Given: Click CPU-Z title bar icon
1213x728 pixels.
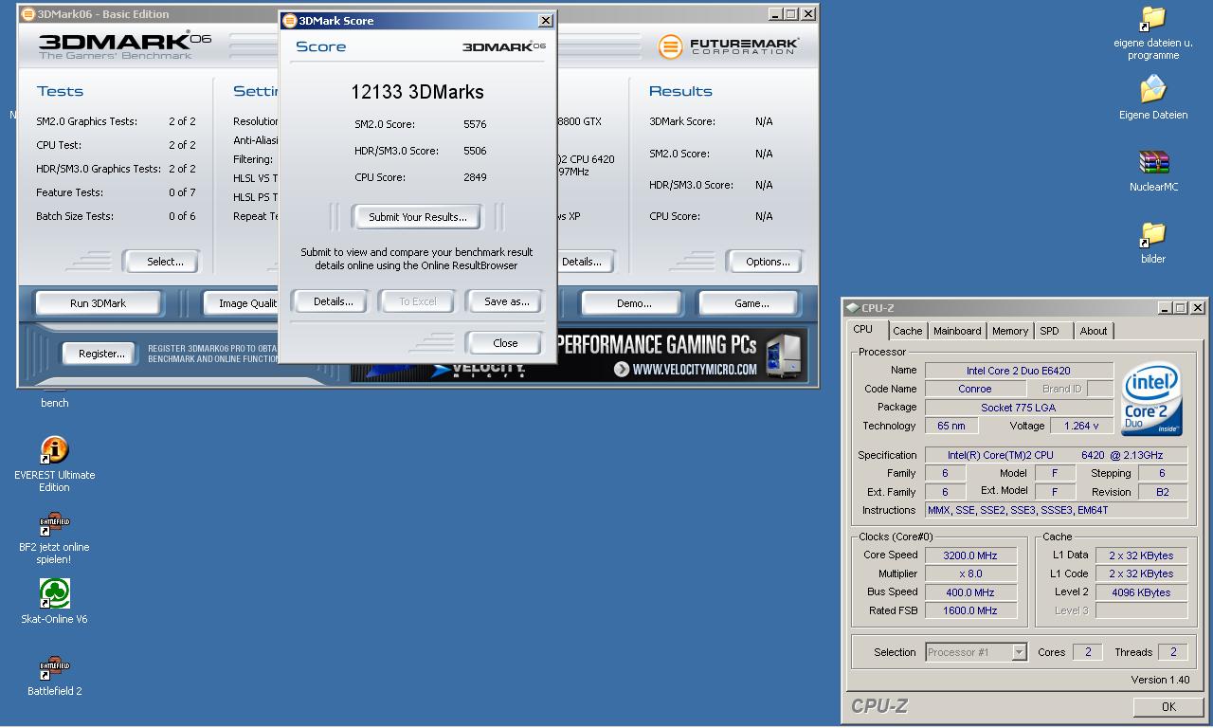Looking at the screenshot, I should click(x=853, y=308).
